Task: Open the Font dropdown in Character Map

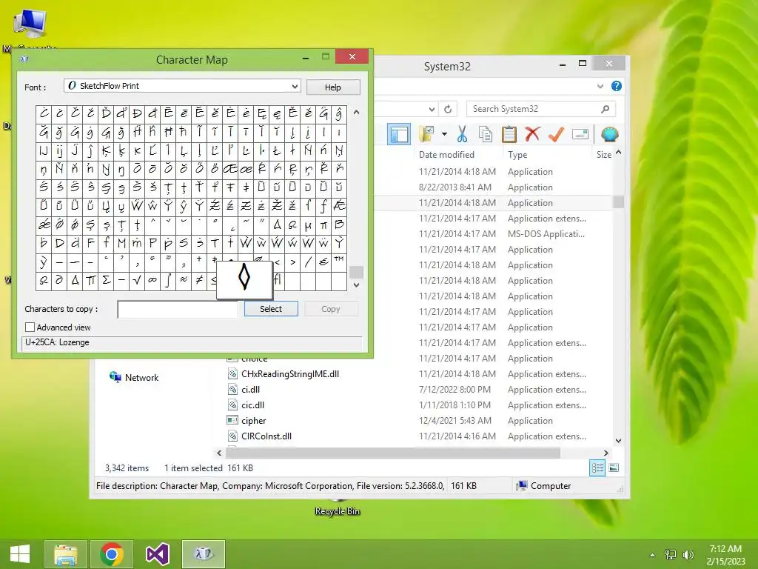Action: tap(295, 86)
